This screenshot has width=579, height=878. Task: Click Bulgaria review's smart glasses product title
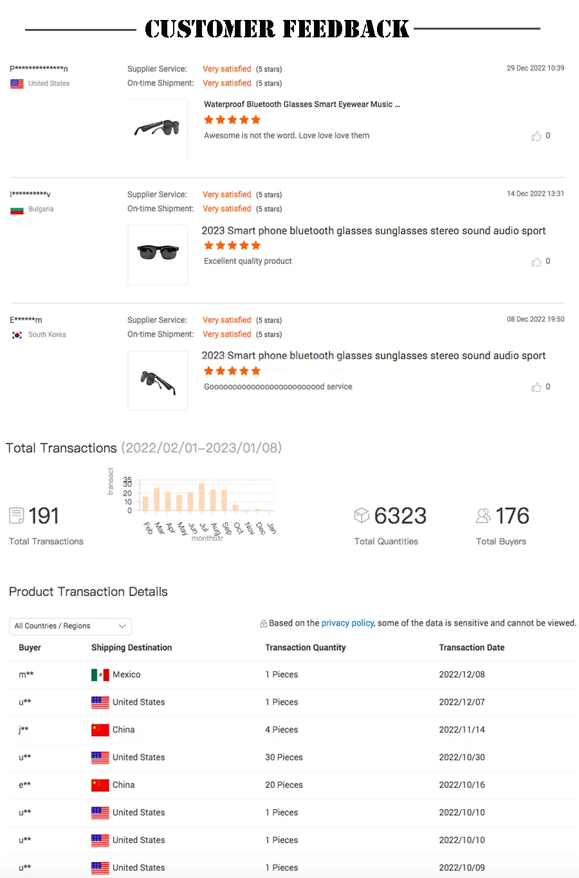(373, 230)
